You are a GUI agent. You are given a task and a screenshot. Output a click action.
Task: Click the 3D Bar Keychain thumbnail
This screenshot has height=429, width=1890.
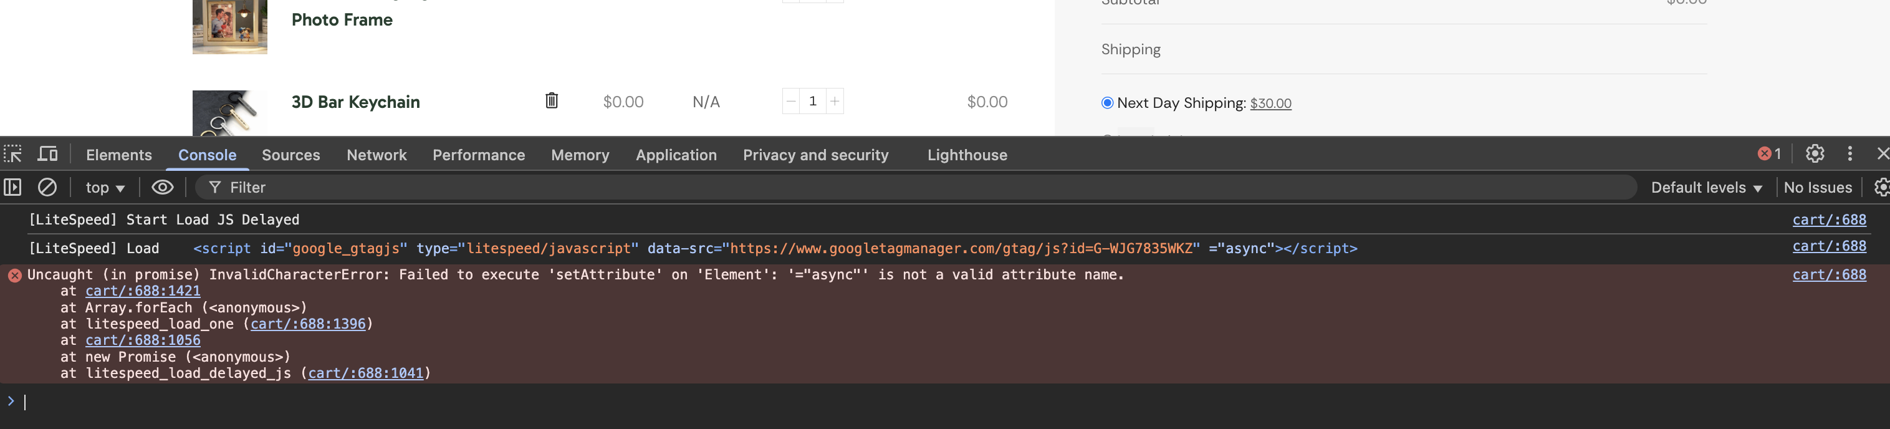point(229,113)
